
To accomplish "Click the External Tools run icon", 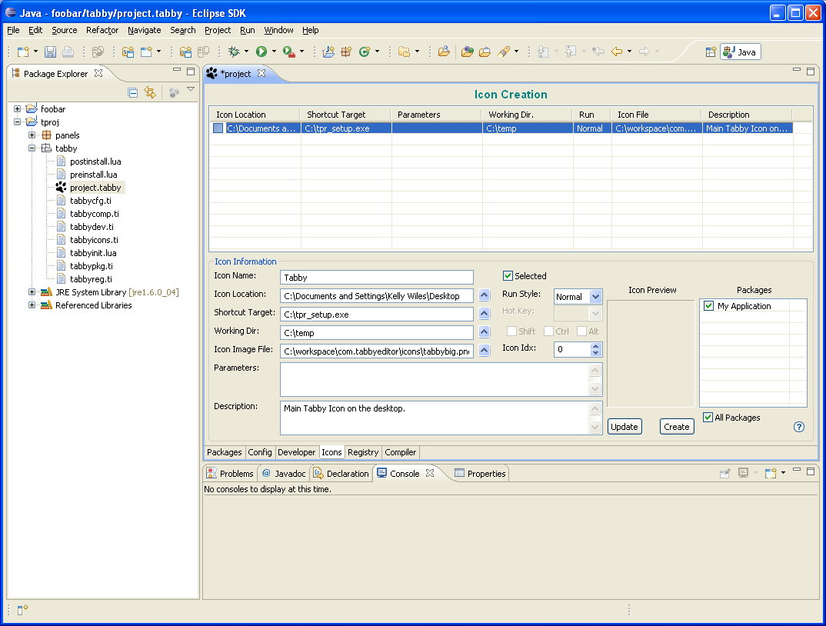I will [x=288, y=52].
